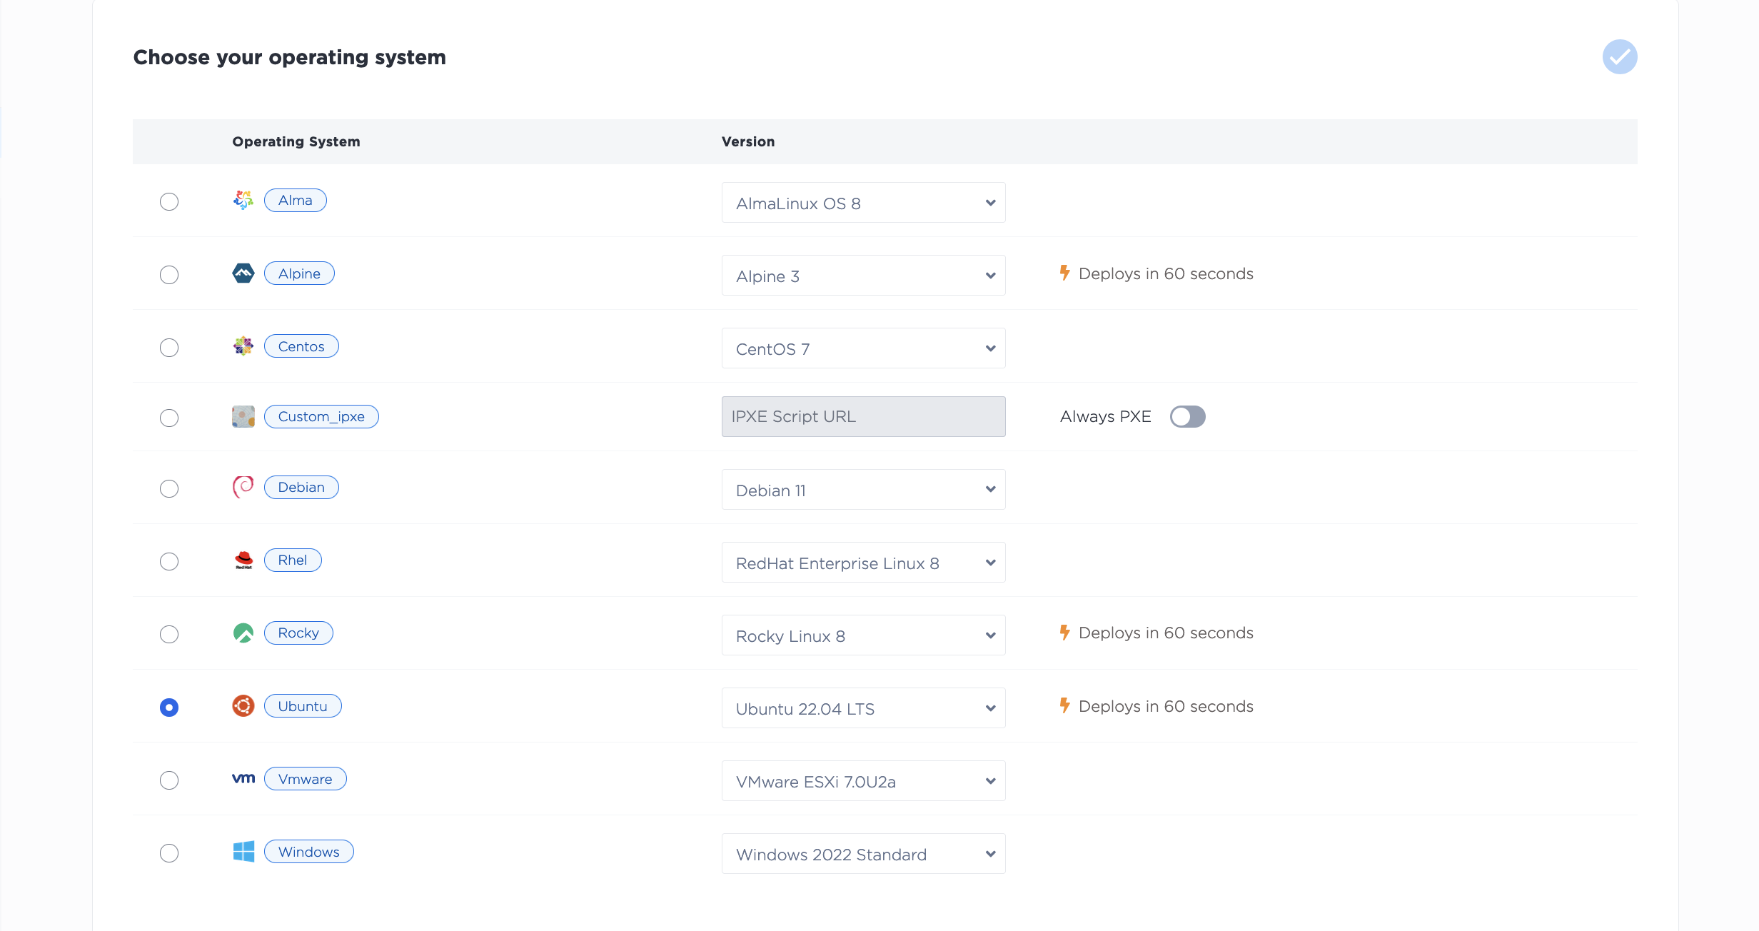Open the Alpine 3 version dropdown
Image resolution: width=1759 pixels, height=931 pixels.
coord(863,276)
